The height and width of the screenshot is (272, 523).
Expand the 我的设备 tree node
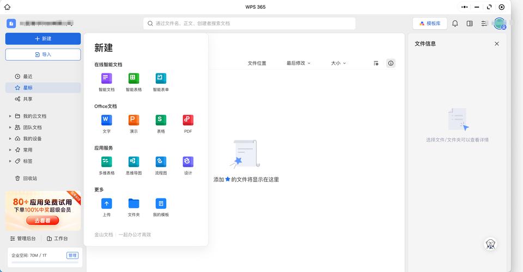(10, 139)
